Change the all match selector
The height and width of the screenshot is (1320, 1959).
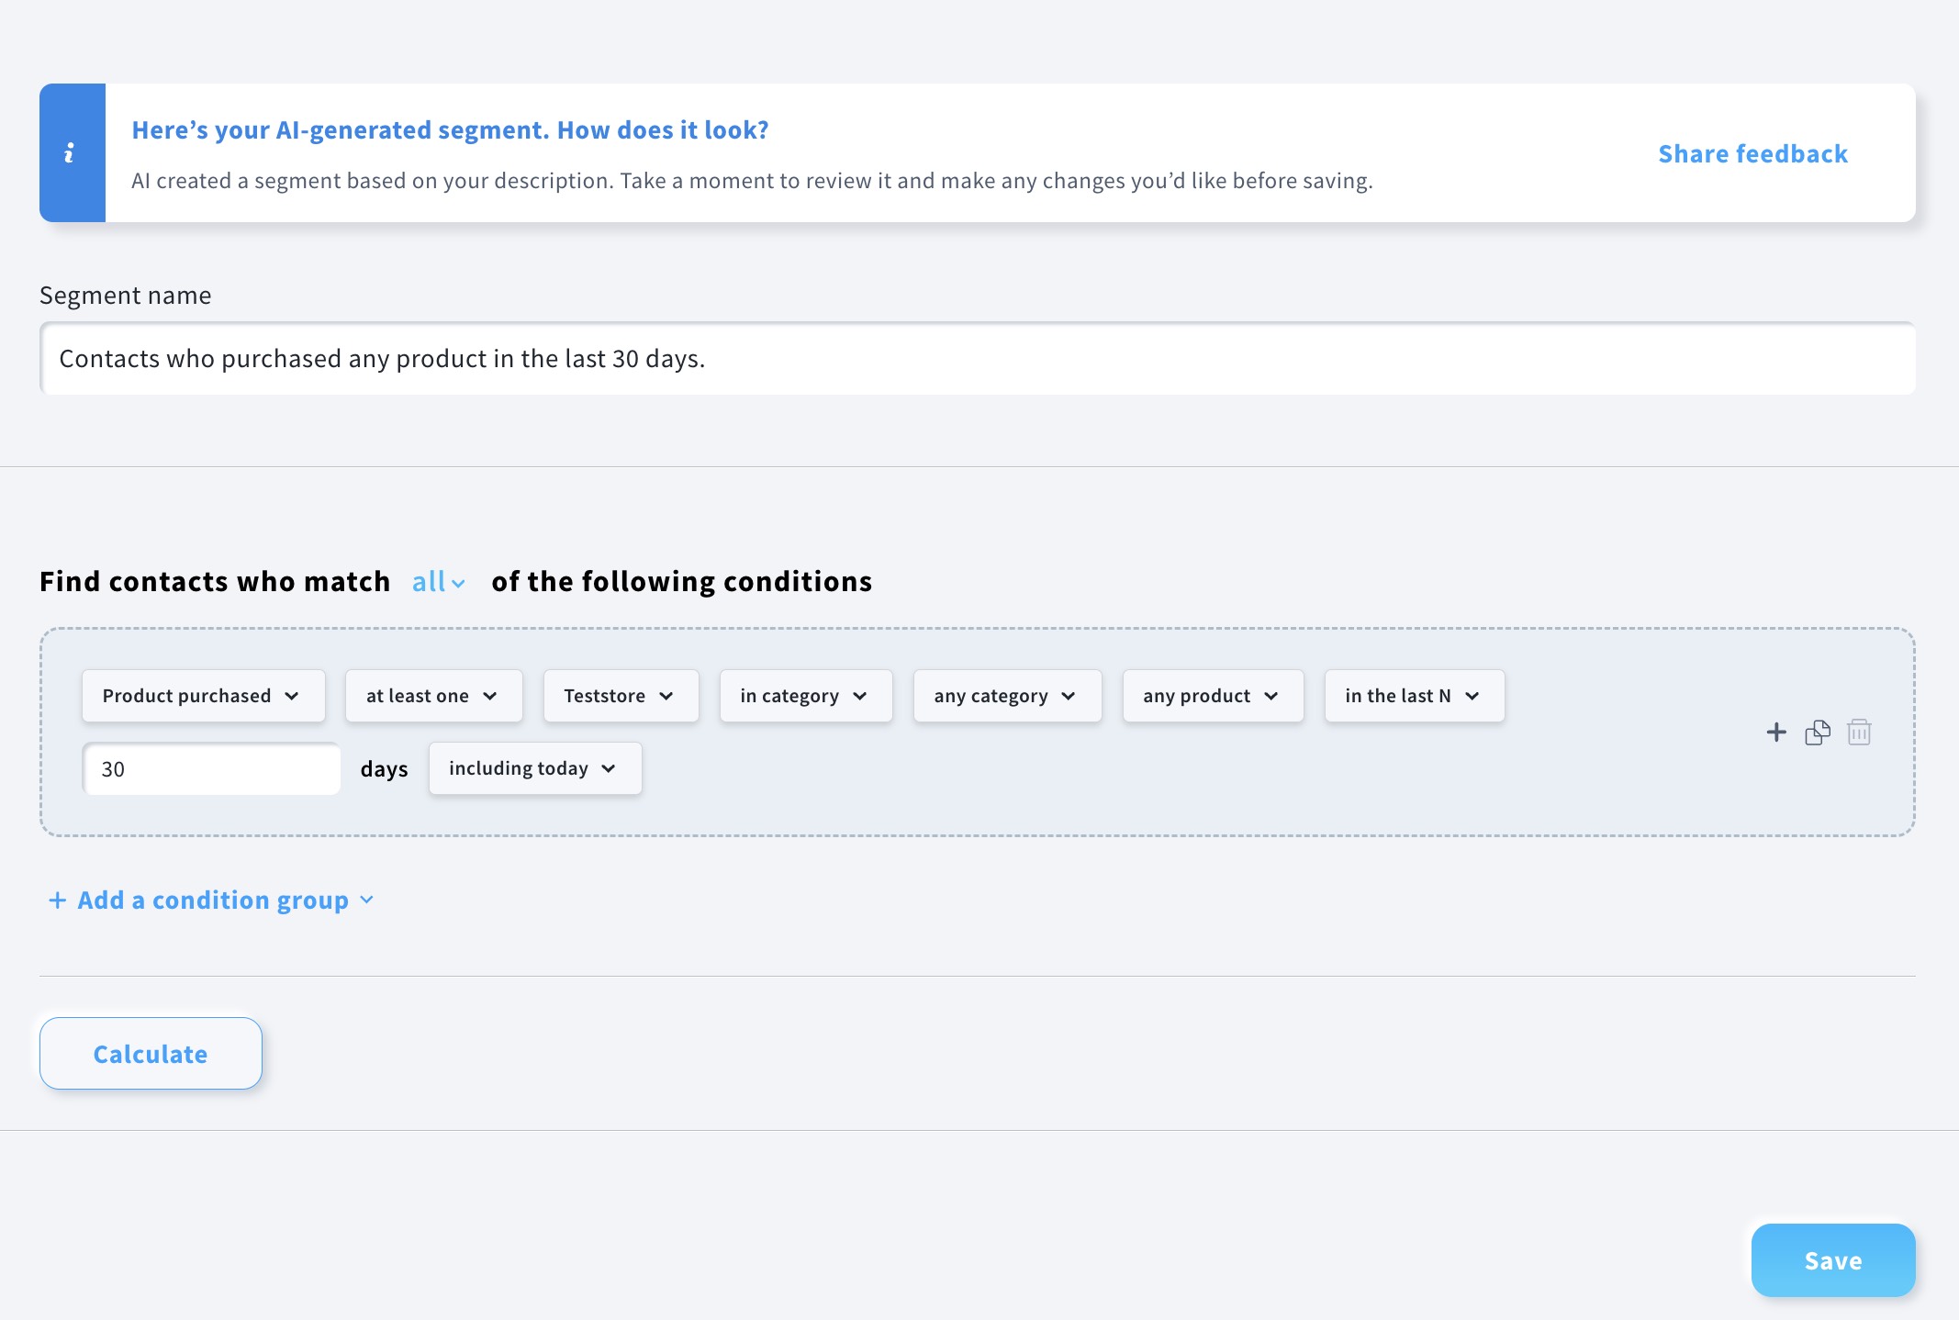[x=438, y=582]
